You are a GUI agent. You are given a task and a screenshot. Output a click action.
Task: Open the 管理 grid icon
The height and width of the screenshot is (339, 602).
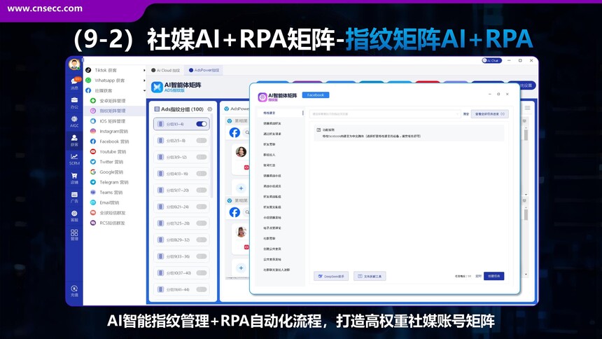[74, 235]
